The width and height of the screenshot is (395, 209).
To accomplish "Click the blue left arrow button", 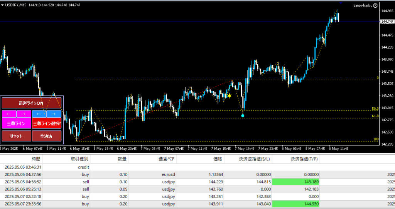I will click(x=39, y=114).
